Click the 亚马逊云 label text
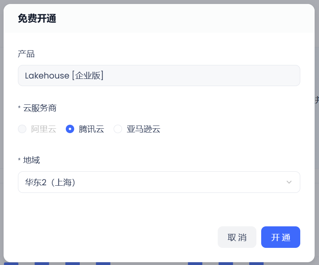 (144, 129)
